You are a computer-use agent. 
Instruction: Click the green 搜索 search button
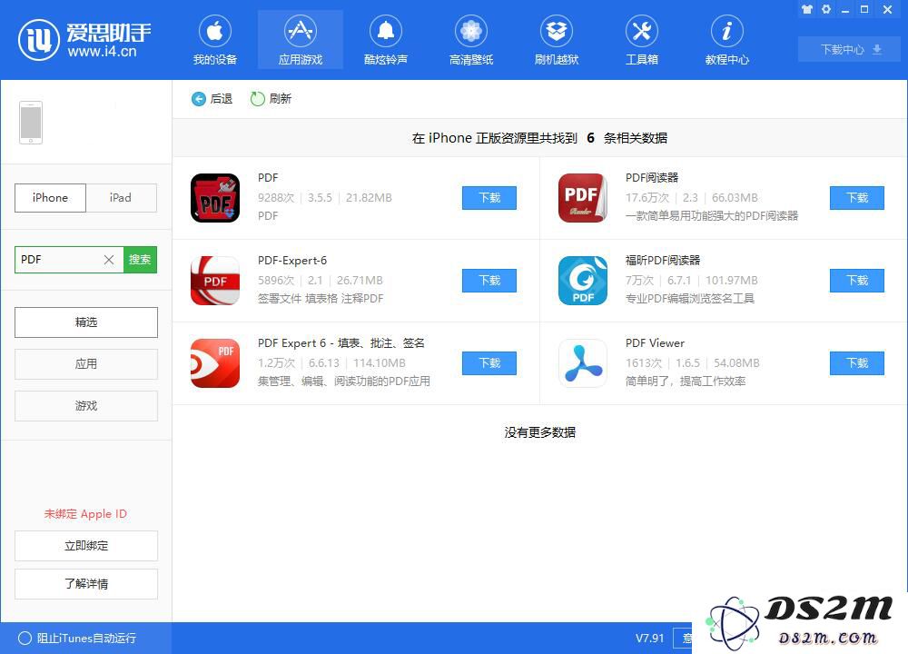pyautogui.click(x=140, y=260)
